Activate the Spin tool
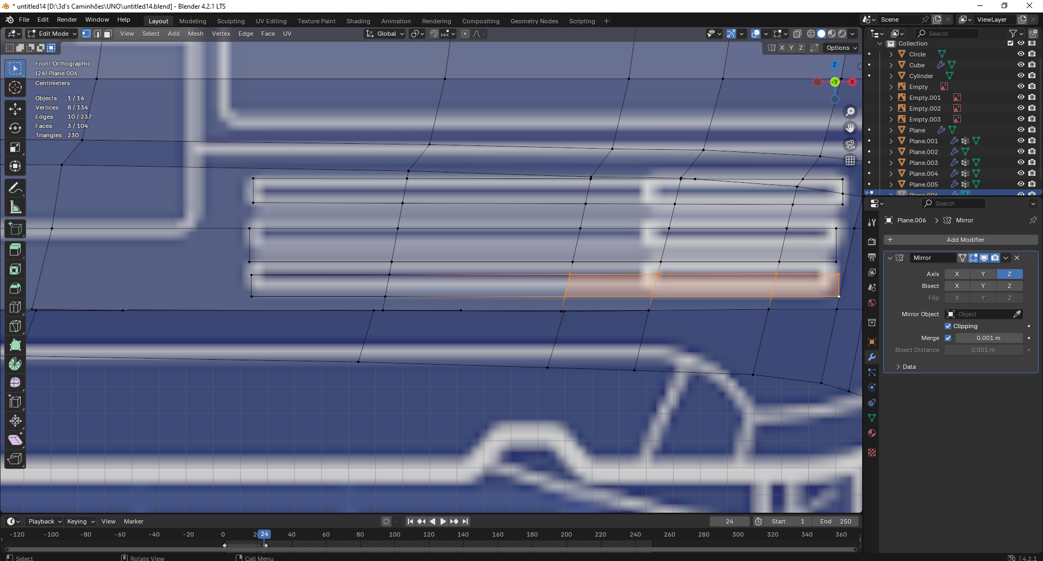The image size is (1043, 561). [x=15, y=364]
